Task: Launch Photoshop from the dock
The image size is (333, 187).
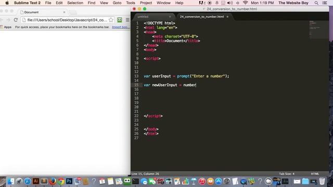Action: [x=69, y=181]
